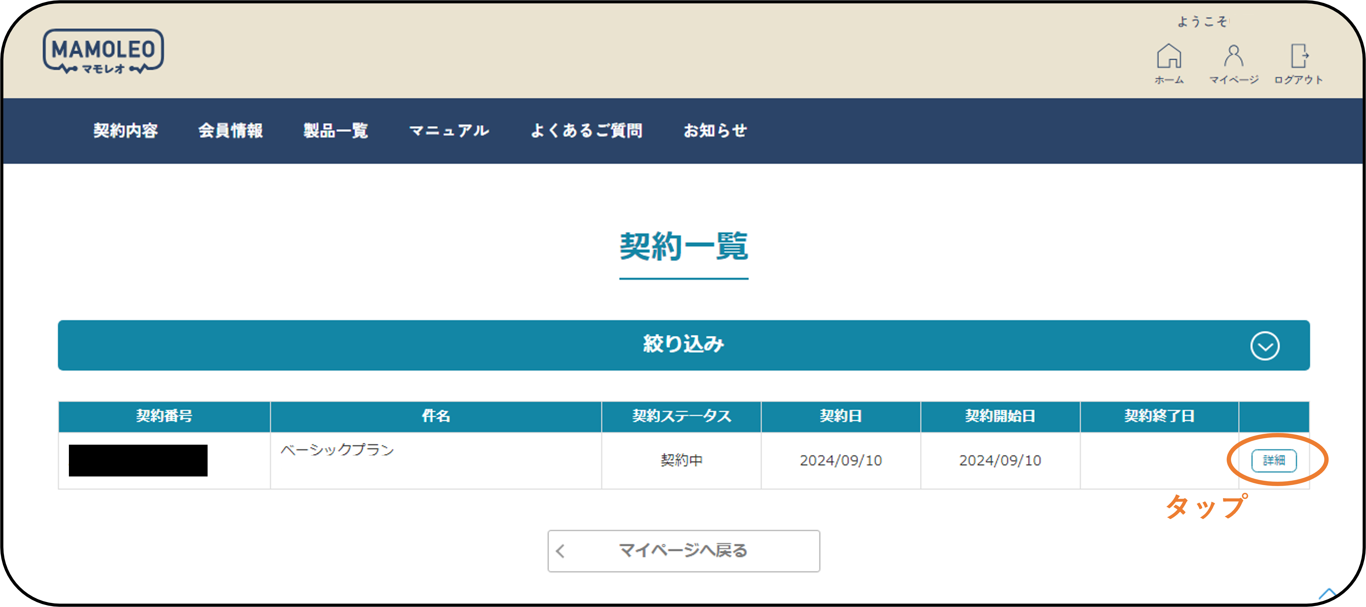Screen dimensions: 1366x607
Task: Select ベーシックプラン cell text
Action: 337,450
